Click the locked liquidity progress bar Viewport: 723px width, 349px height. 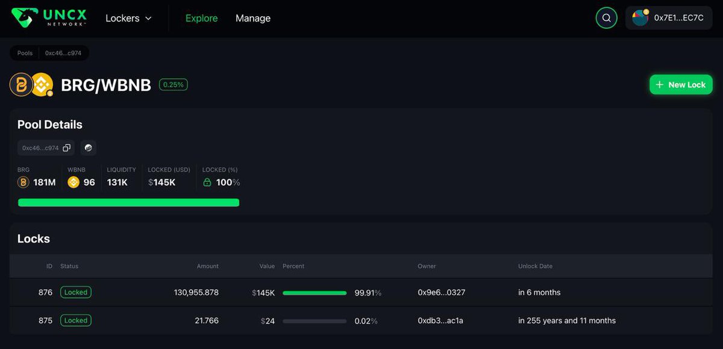tap(129, 203)
